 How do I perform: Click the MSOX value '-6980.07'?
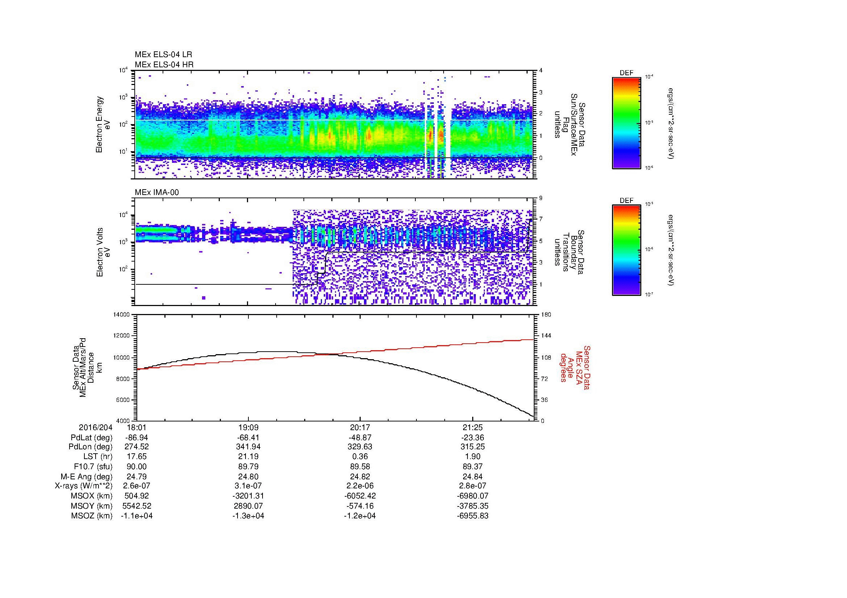pyautogui.click(x=473, y=496)
